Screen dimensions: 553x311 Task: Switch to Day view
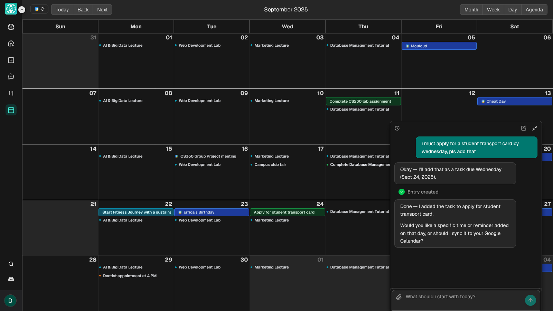click(513, 10)
